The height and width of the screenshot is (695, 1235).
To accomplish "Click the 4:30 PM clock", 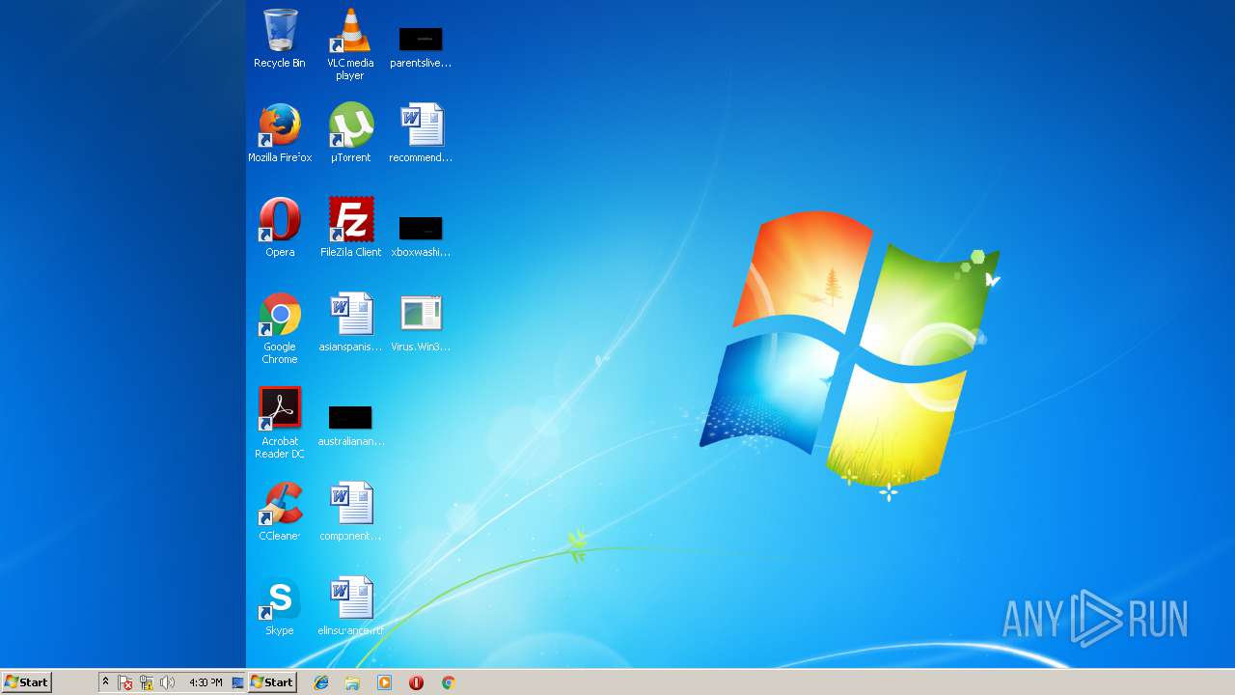I will [206, 682].
